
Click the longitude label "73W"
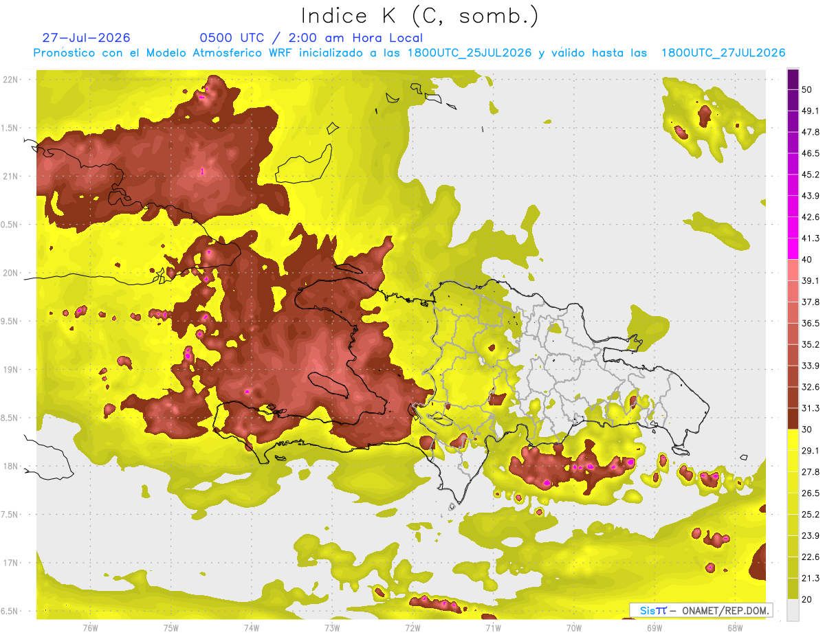tap(332, 627)
